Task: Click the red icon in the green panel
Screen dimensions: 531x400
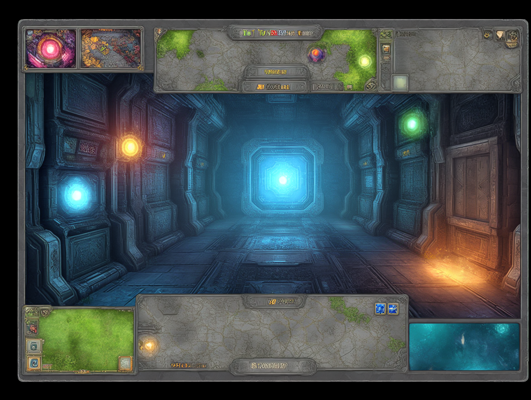Action: tap(32, 328)
